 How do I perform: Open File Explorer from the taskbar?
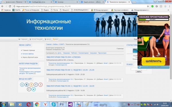coord(12,104)
